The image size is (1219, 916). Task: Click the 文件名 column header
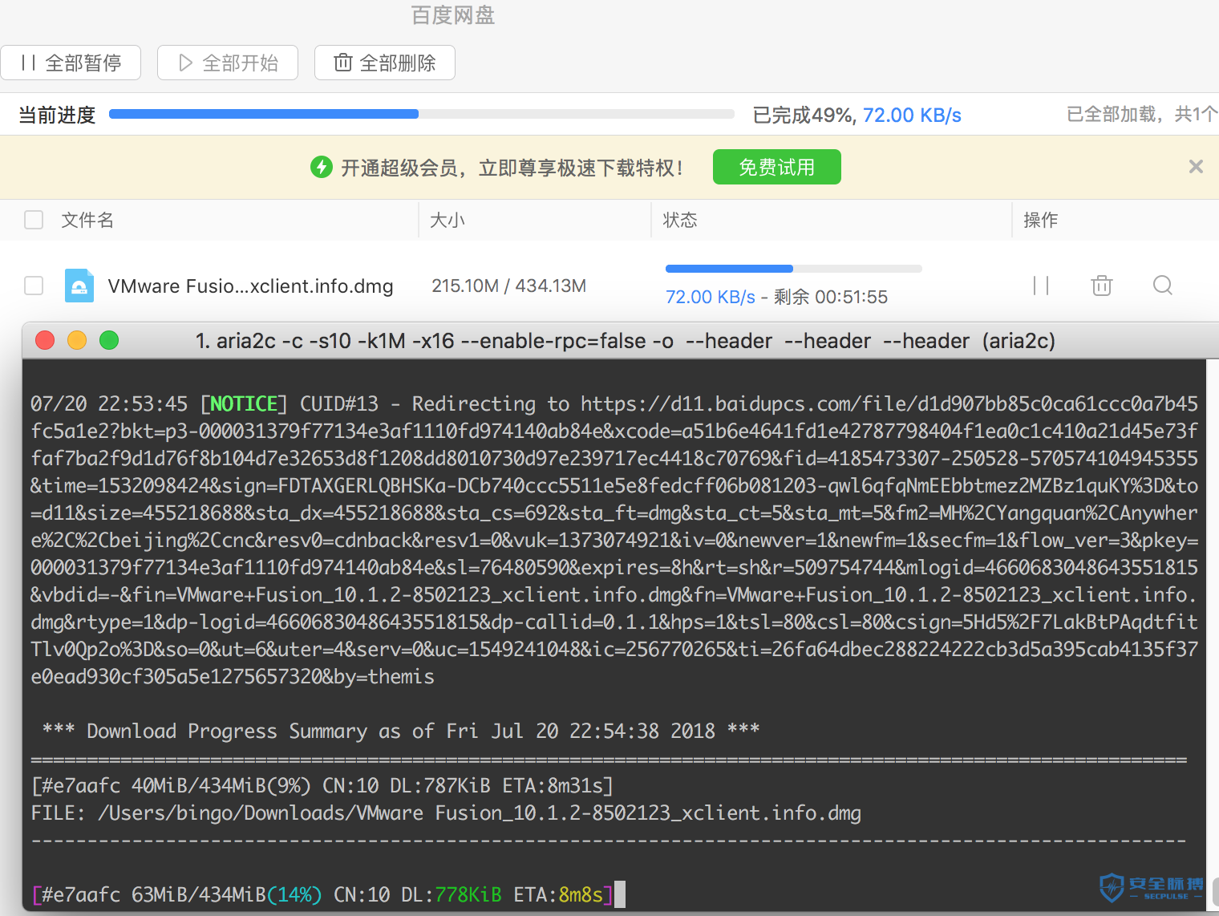pyautogui.click(x=87, y=220)
